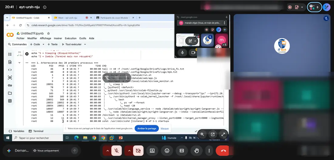Leave the call with red hang-up button
Image resolution: width=334 pixels, height=160 pixels.
pos(223,151)
